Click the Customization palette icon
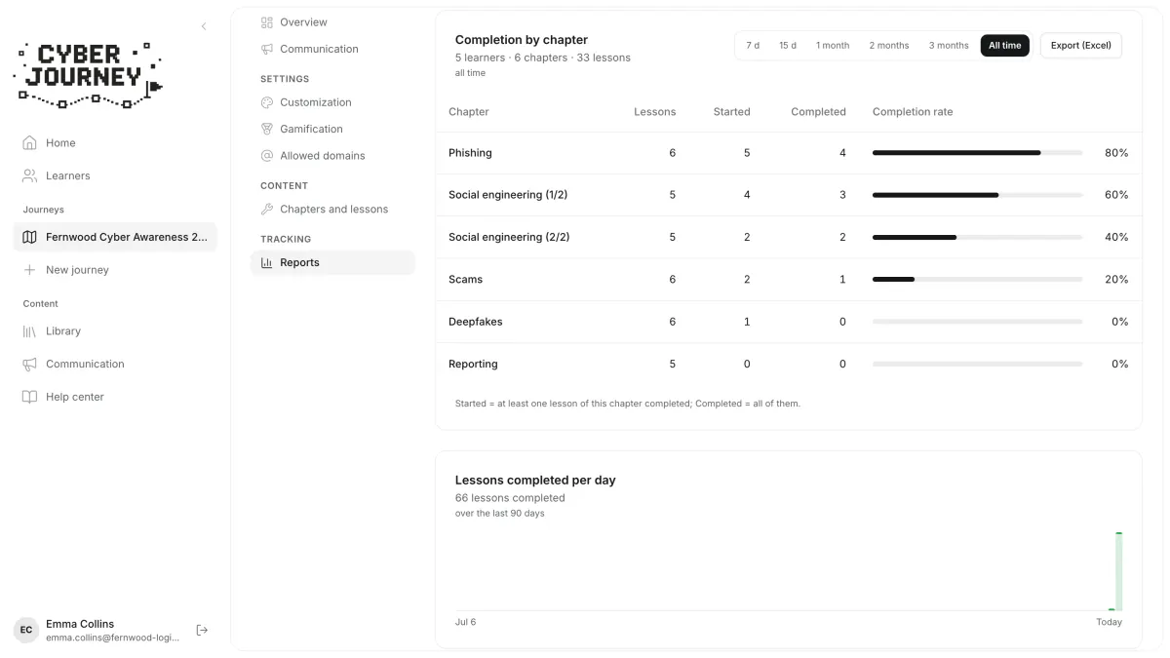The image size is (1170, 658). tap(267, 102)
